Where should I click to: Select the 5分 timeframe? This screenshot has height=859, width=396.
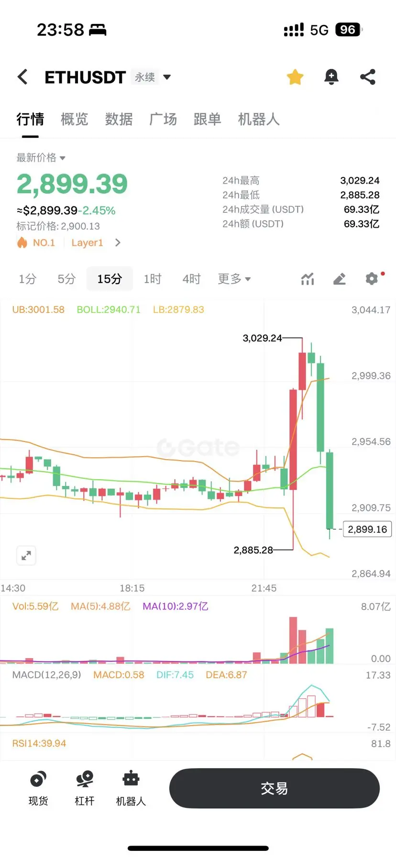click(x=66, y=279)
